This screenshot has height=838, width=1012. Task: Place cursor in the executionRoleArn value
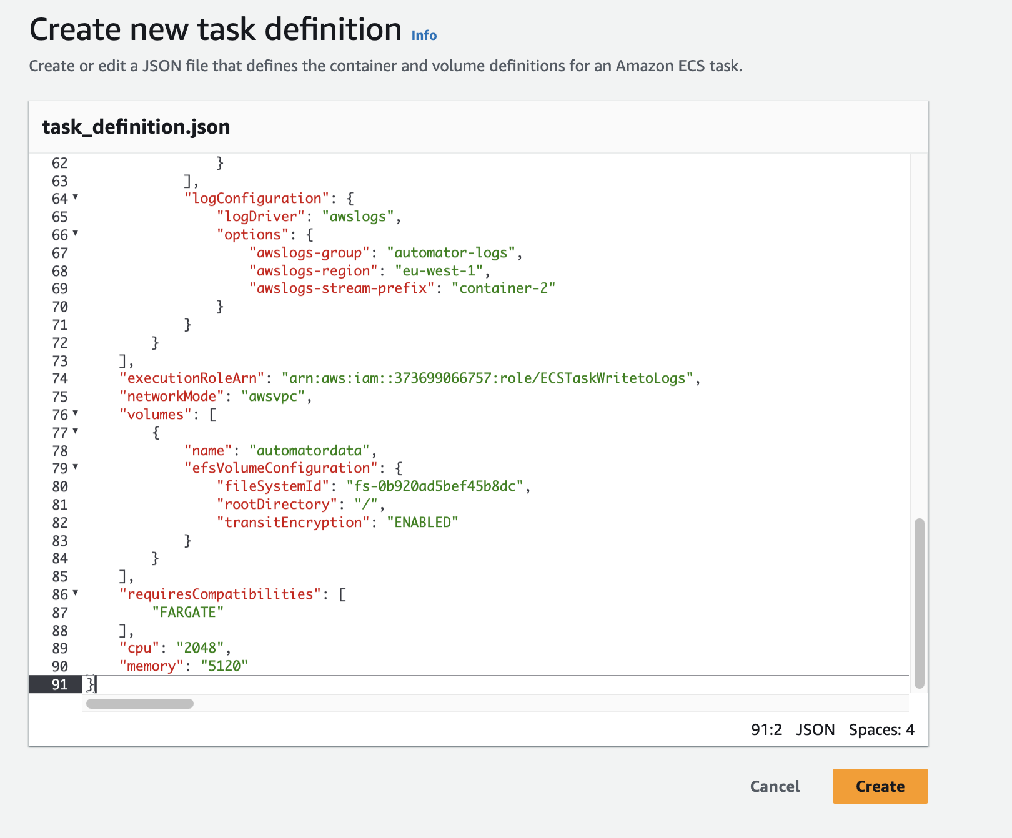(x=487, y=378)
